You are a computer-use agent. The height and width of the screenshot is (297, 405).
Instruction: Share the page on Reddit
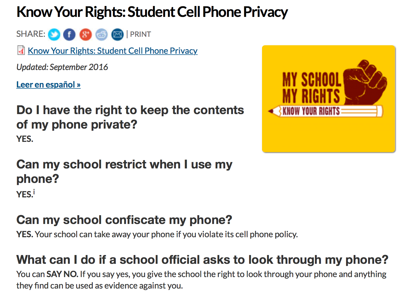tap(102, 34)
